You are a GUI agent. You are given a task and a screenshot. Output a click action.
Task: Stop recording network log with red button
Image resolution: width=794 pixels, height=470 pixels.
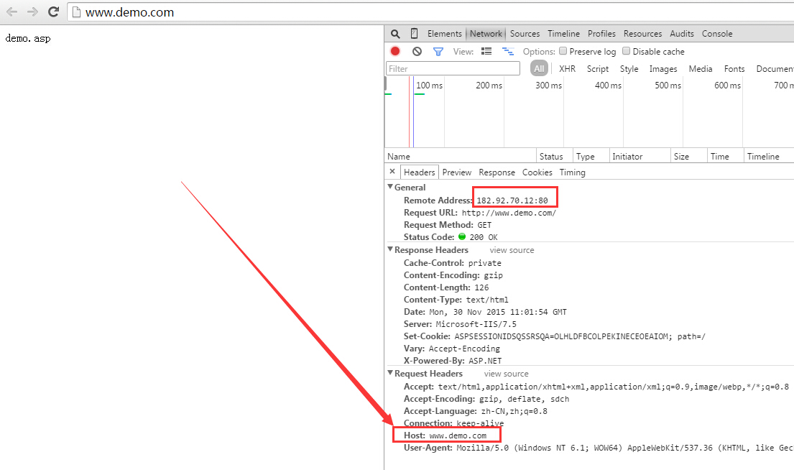(x=395, y=51)
